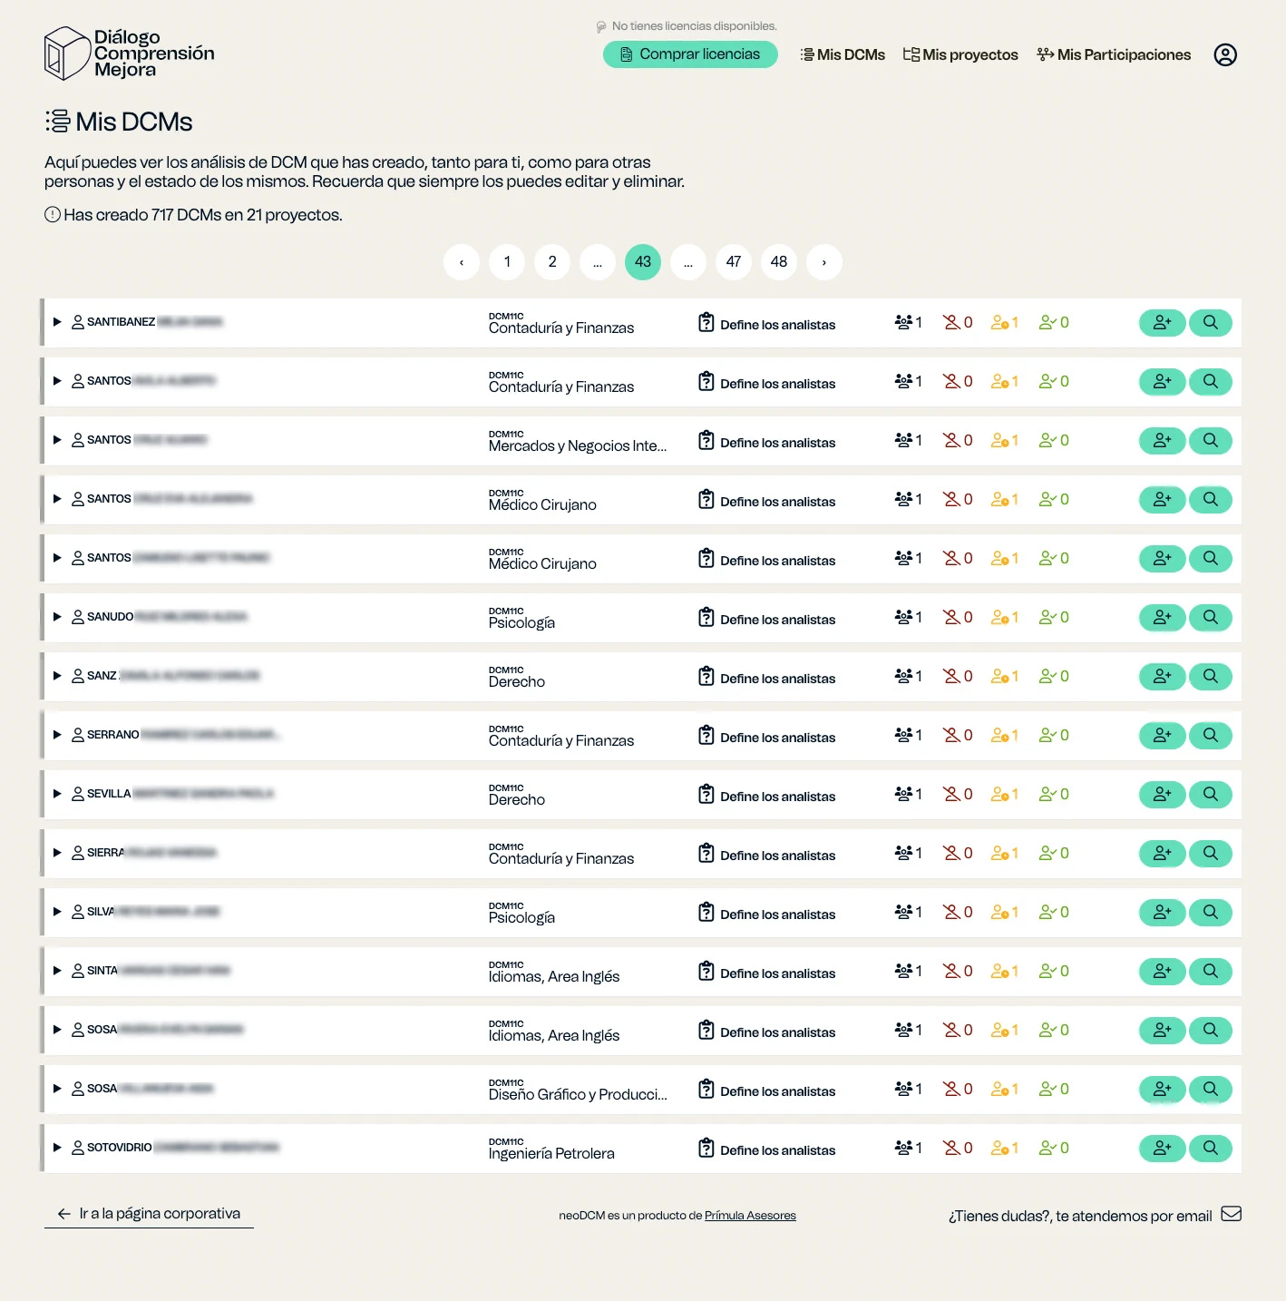Select page 1 in the pagination
The height and width of the screenshot is (1301, 1286).
click(506, 262)
